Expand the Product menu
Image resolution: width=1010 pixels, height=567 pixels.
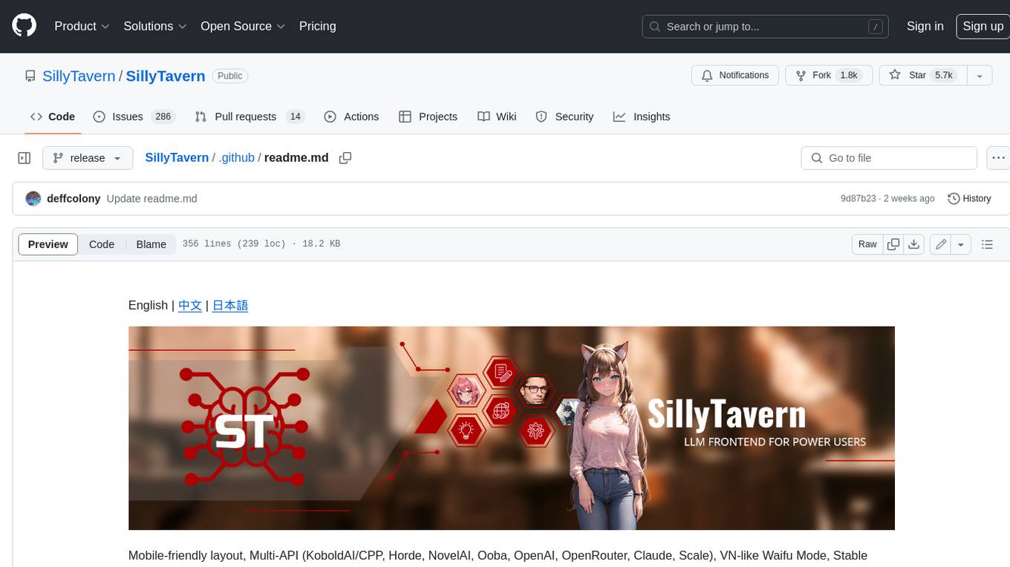click(82, 26)
